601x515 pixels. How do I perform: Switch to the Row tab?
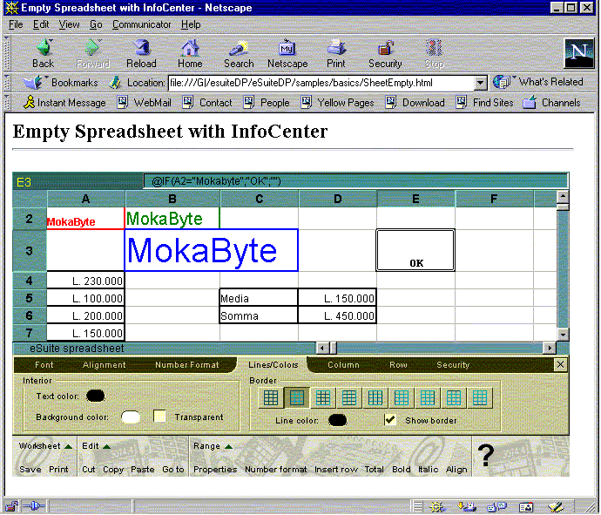(398, 364)
